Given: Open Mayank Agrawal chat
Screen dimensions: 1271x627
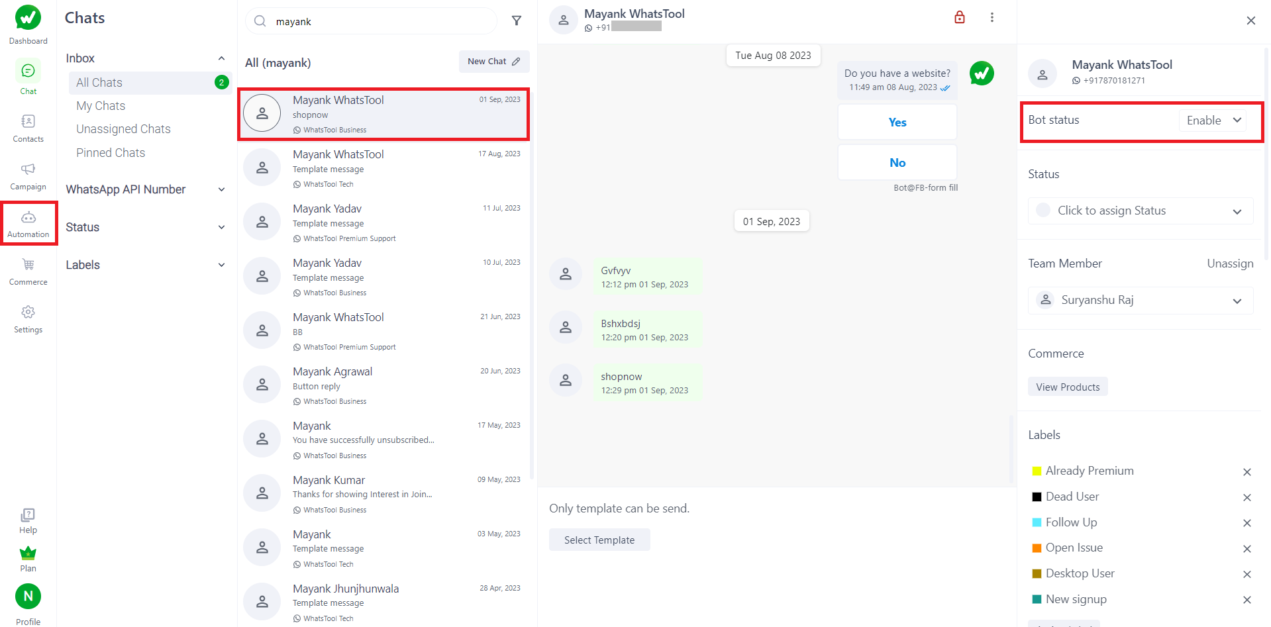Looking at the screenshot, I should pos(383,385).
